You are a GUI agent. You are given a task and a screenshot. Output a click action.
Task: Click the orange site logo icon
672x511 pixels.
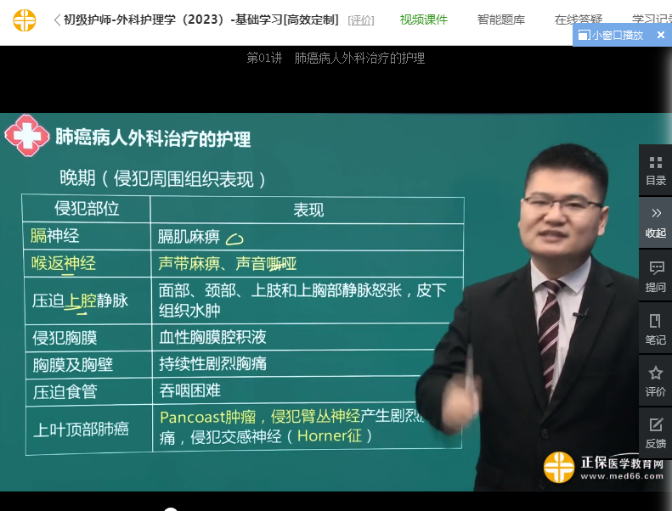25,20
